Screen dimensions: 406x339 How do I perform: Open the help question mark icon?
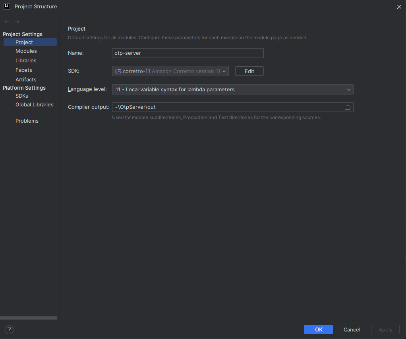[9, 329]
